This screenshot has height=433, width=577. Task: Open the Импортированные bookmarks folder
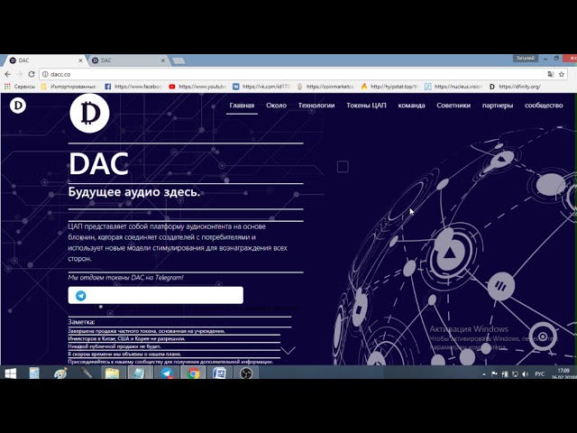tap(69, 87)
